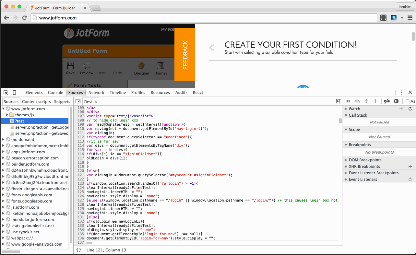Add a new watch expression
The image size is (416, 255).
point(401,109)
